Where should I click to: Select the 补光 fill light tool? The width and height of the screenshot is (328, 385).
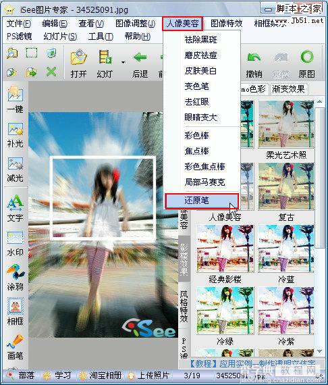tap(16, 135)
